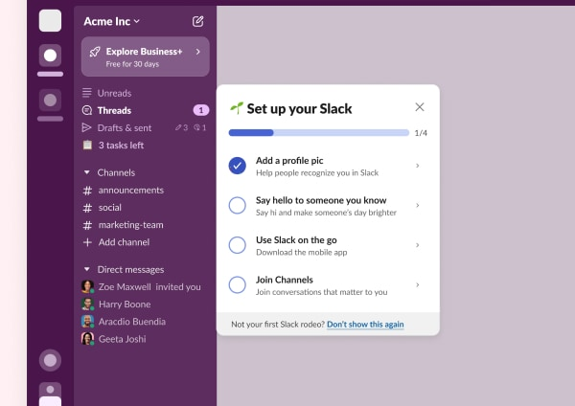This screenshot has height=406, width=575.
Task: Tick the Say hello to someone circle
Action: pyautogui.click(x=238, y=205)
